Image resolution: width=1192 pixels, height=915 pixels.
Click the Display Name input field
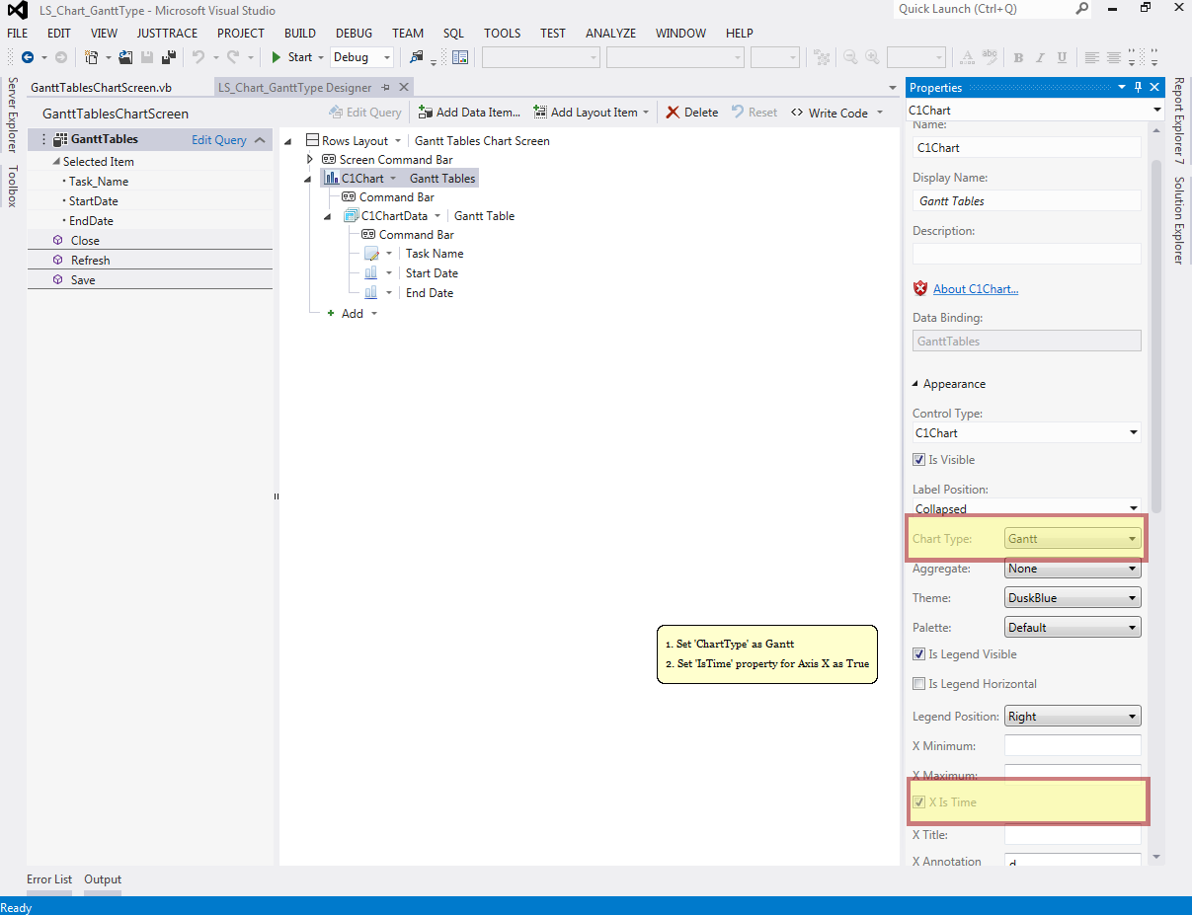coord(1027,200)
